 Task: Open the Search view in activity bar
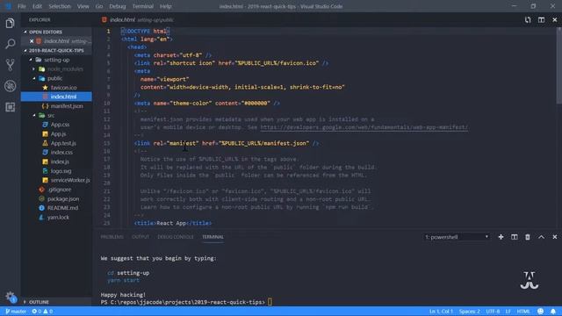click(10, 44)
